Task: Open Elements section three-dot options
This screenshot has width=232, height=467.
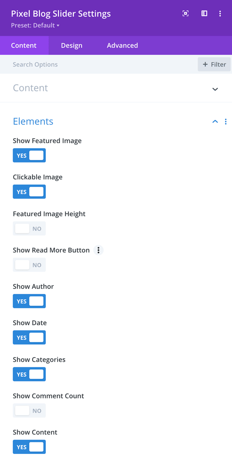Action: 226,121
